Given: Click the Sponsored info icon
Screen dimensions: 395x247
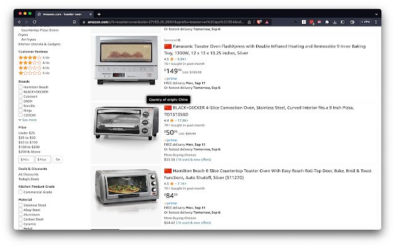Looking at the screenshot, I should (x=179, y=40).
